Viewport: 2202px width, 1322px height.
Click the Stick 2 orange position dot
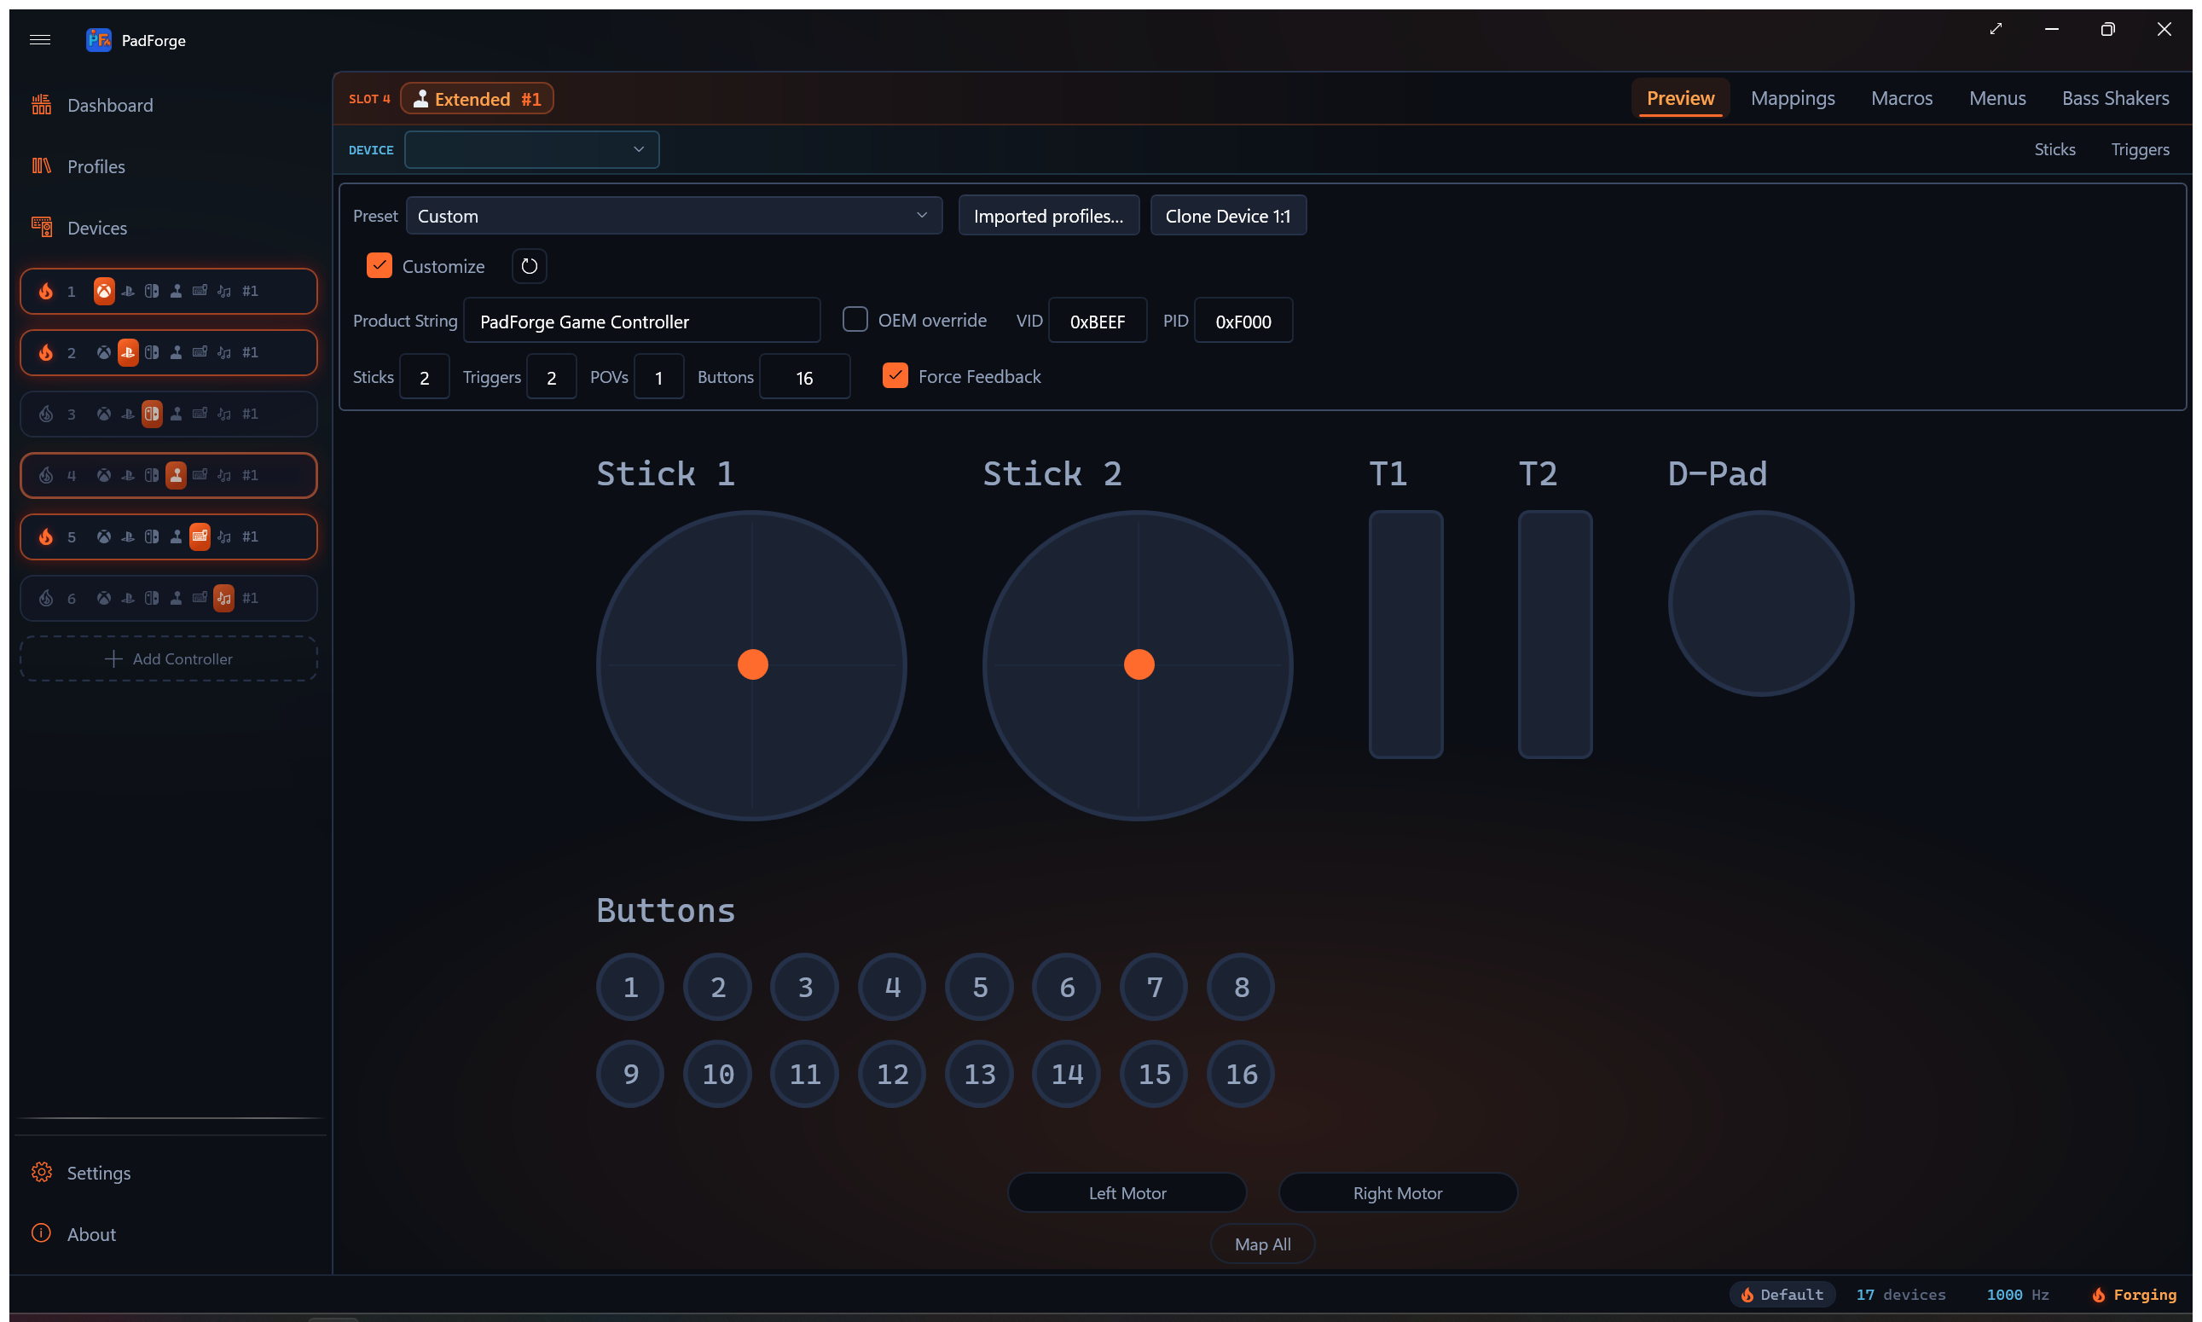click(1139, 664)
